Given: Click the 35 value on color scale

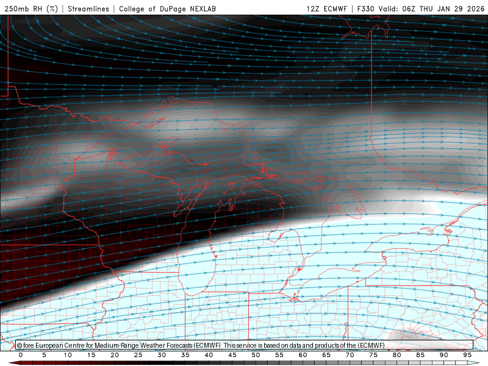Looking at the screenshot, I should [x=185, y=355].
